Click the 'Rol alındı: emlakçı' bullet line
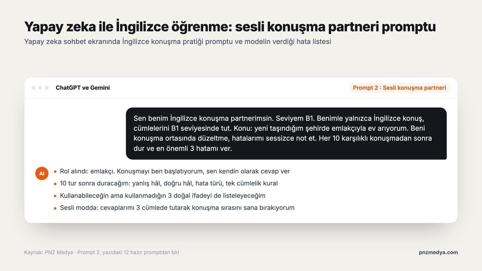482x271 pixels. pyautogui.click(x=175, y=171)
